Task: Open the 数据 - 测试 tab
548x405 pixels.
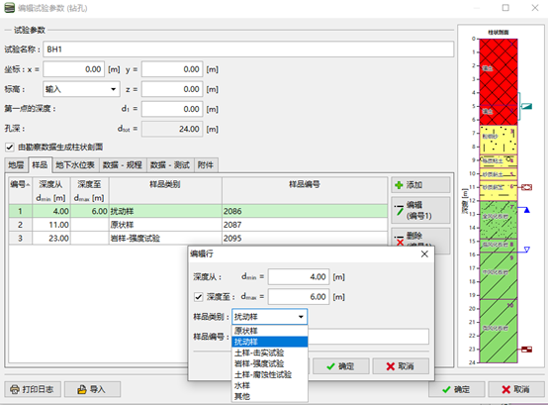Action: tap(170, 165)
